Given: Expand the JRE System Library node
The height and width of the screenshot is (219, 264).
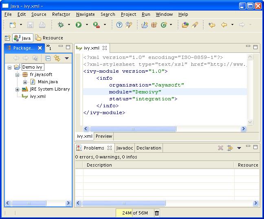Looking at the screenshot, I should click(18, 89).
